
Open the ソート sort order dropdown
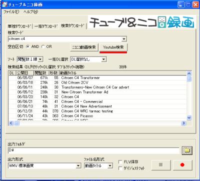(x=40, y=59)
